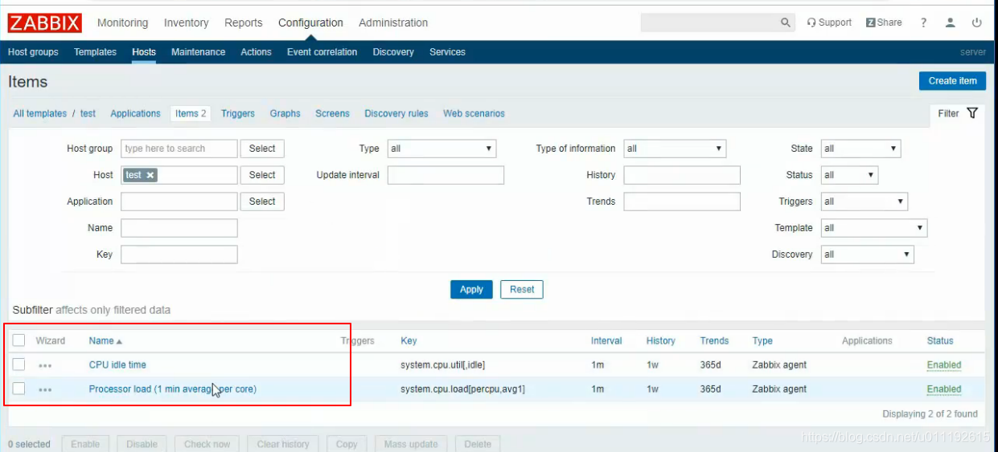Open the test template breadcrumb link

click(x=88, y=113)
